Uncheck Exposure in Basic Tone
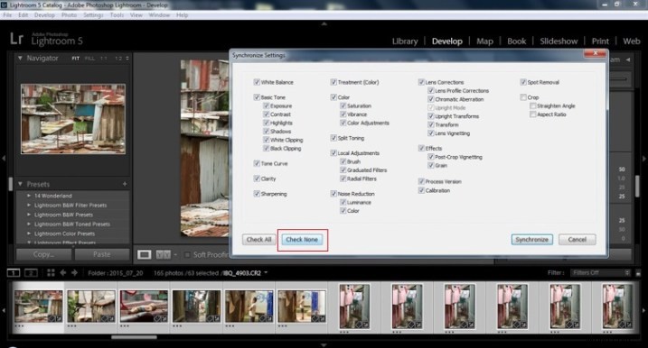Viewport: 648px width, 348px height. click(x=266, y=105)
